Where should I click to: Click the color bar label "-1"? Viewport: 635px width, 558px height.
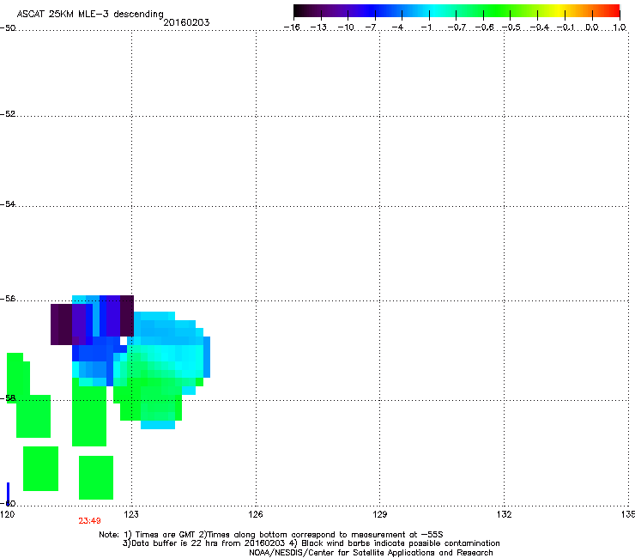(426, 27)
